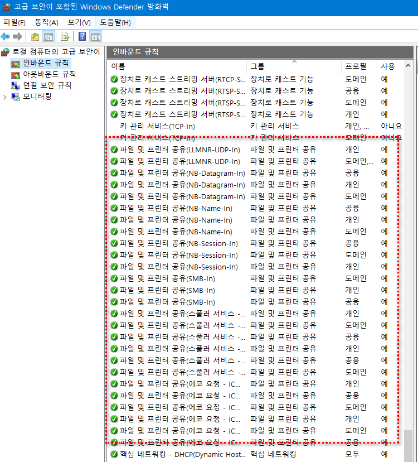Select NB-Session-In rule name with 도메인 profile

(179, 255)
